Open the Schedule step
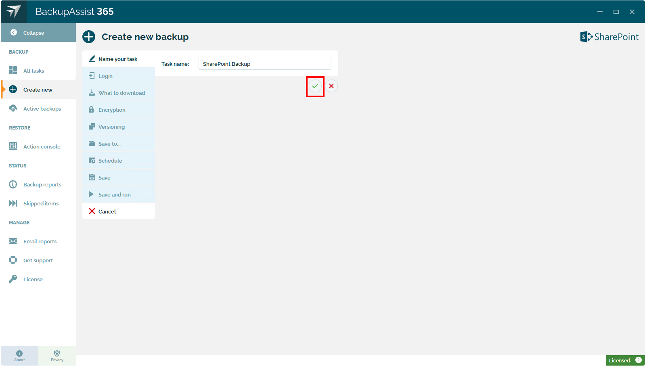Image resolution: width=645 pixels, height=366 pixels. (x=119, y=161)
